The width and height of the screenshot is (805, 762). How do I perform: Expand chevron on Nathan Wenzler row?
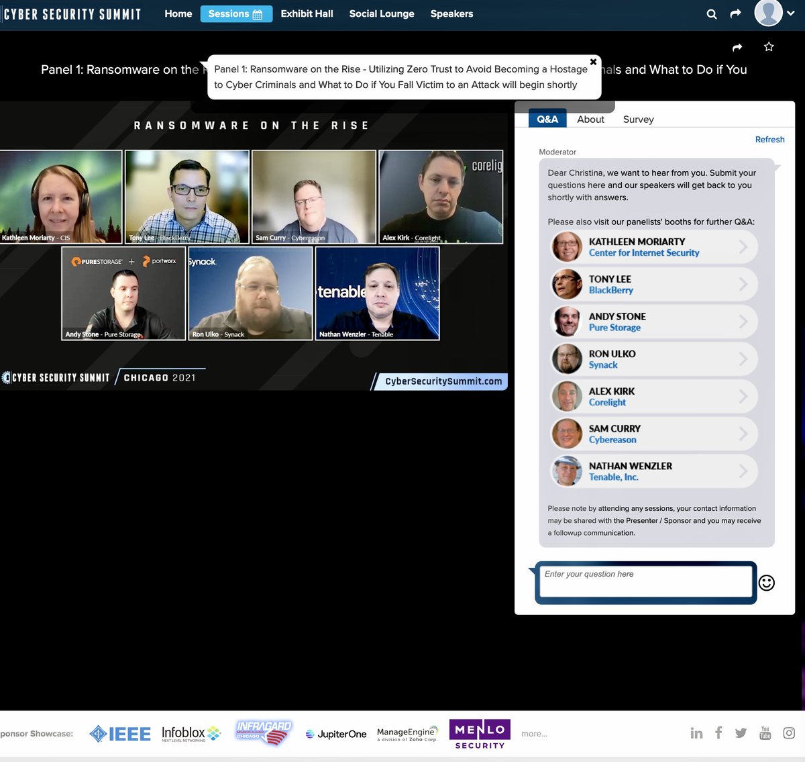(x=743, y=471)
